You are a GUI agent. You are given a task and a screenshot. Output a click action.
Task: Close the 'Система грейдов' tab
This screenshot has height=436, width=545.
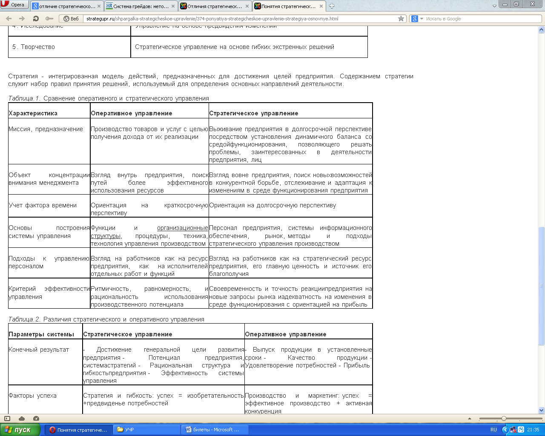(x=173, y=6)
